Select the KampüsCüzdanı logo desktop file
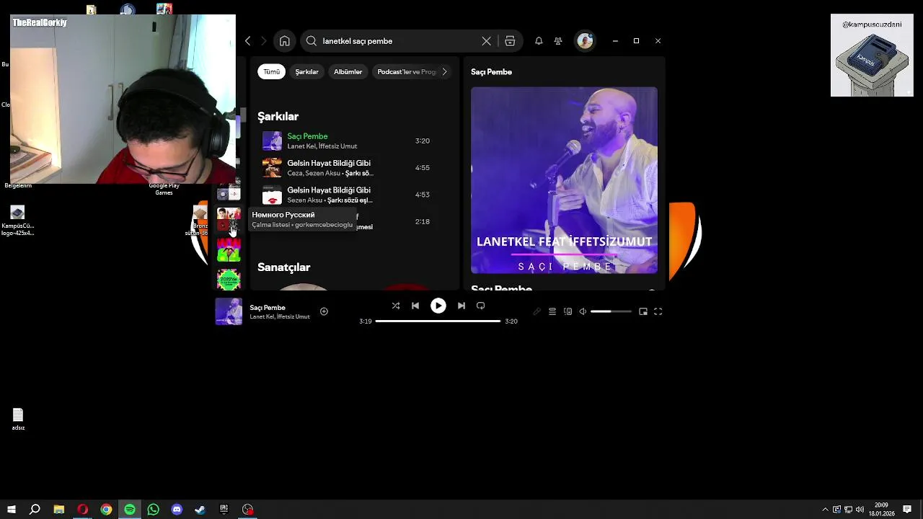 click(17, 221)
